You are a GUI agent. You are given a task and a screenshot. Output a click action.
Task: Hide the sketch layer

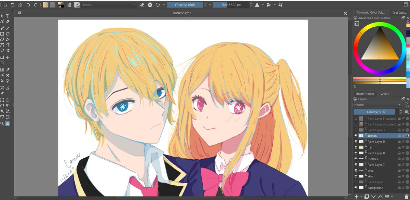coord(356,136)
